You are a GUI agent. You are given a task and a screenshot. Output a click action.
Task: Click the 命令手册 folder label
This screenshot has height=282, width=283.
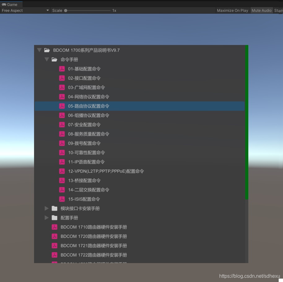pyautogui.click(x=69, y=60)
